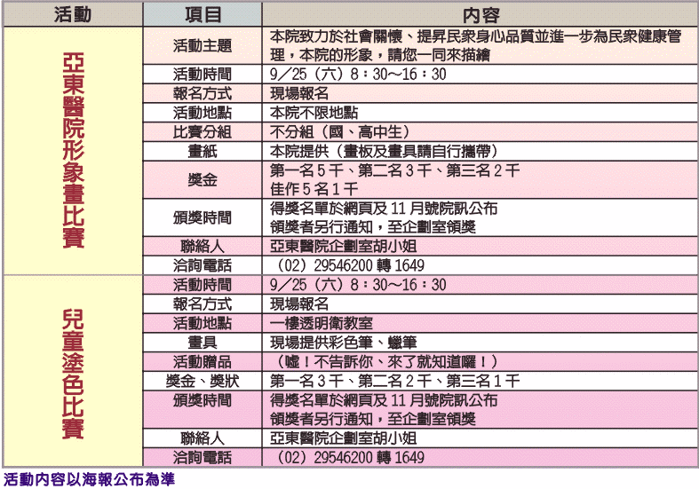The image size is (699, 489).
Task: Select 本院提供（畫板及畫具請自行攜帶） text
Action: coord(385,152)
